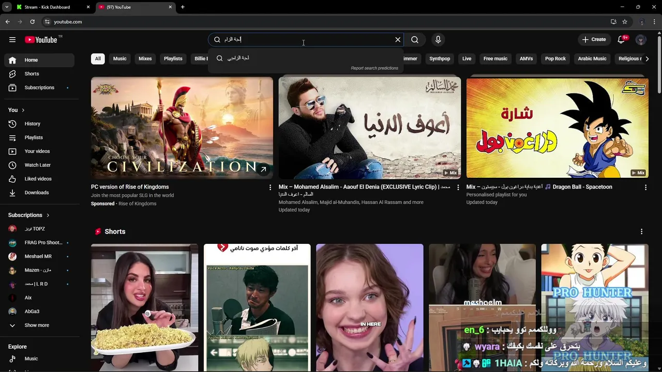Select the Music filter chip
The image size is (662, 372).
pyautogui.click(x=120, y=59)
